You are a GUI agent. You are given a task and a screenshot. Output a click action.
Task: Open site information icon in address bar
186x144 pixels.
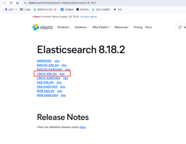25,3
